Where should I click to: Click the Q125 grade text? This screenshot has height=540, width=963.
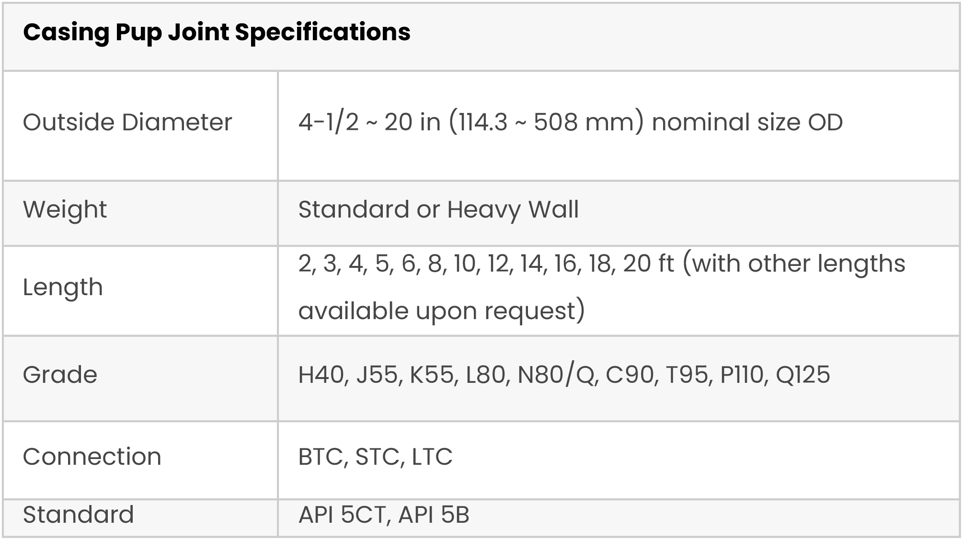coord(802,375)
